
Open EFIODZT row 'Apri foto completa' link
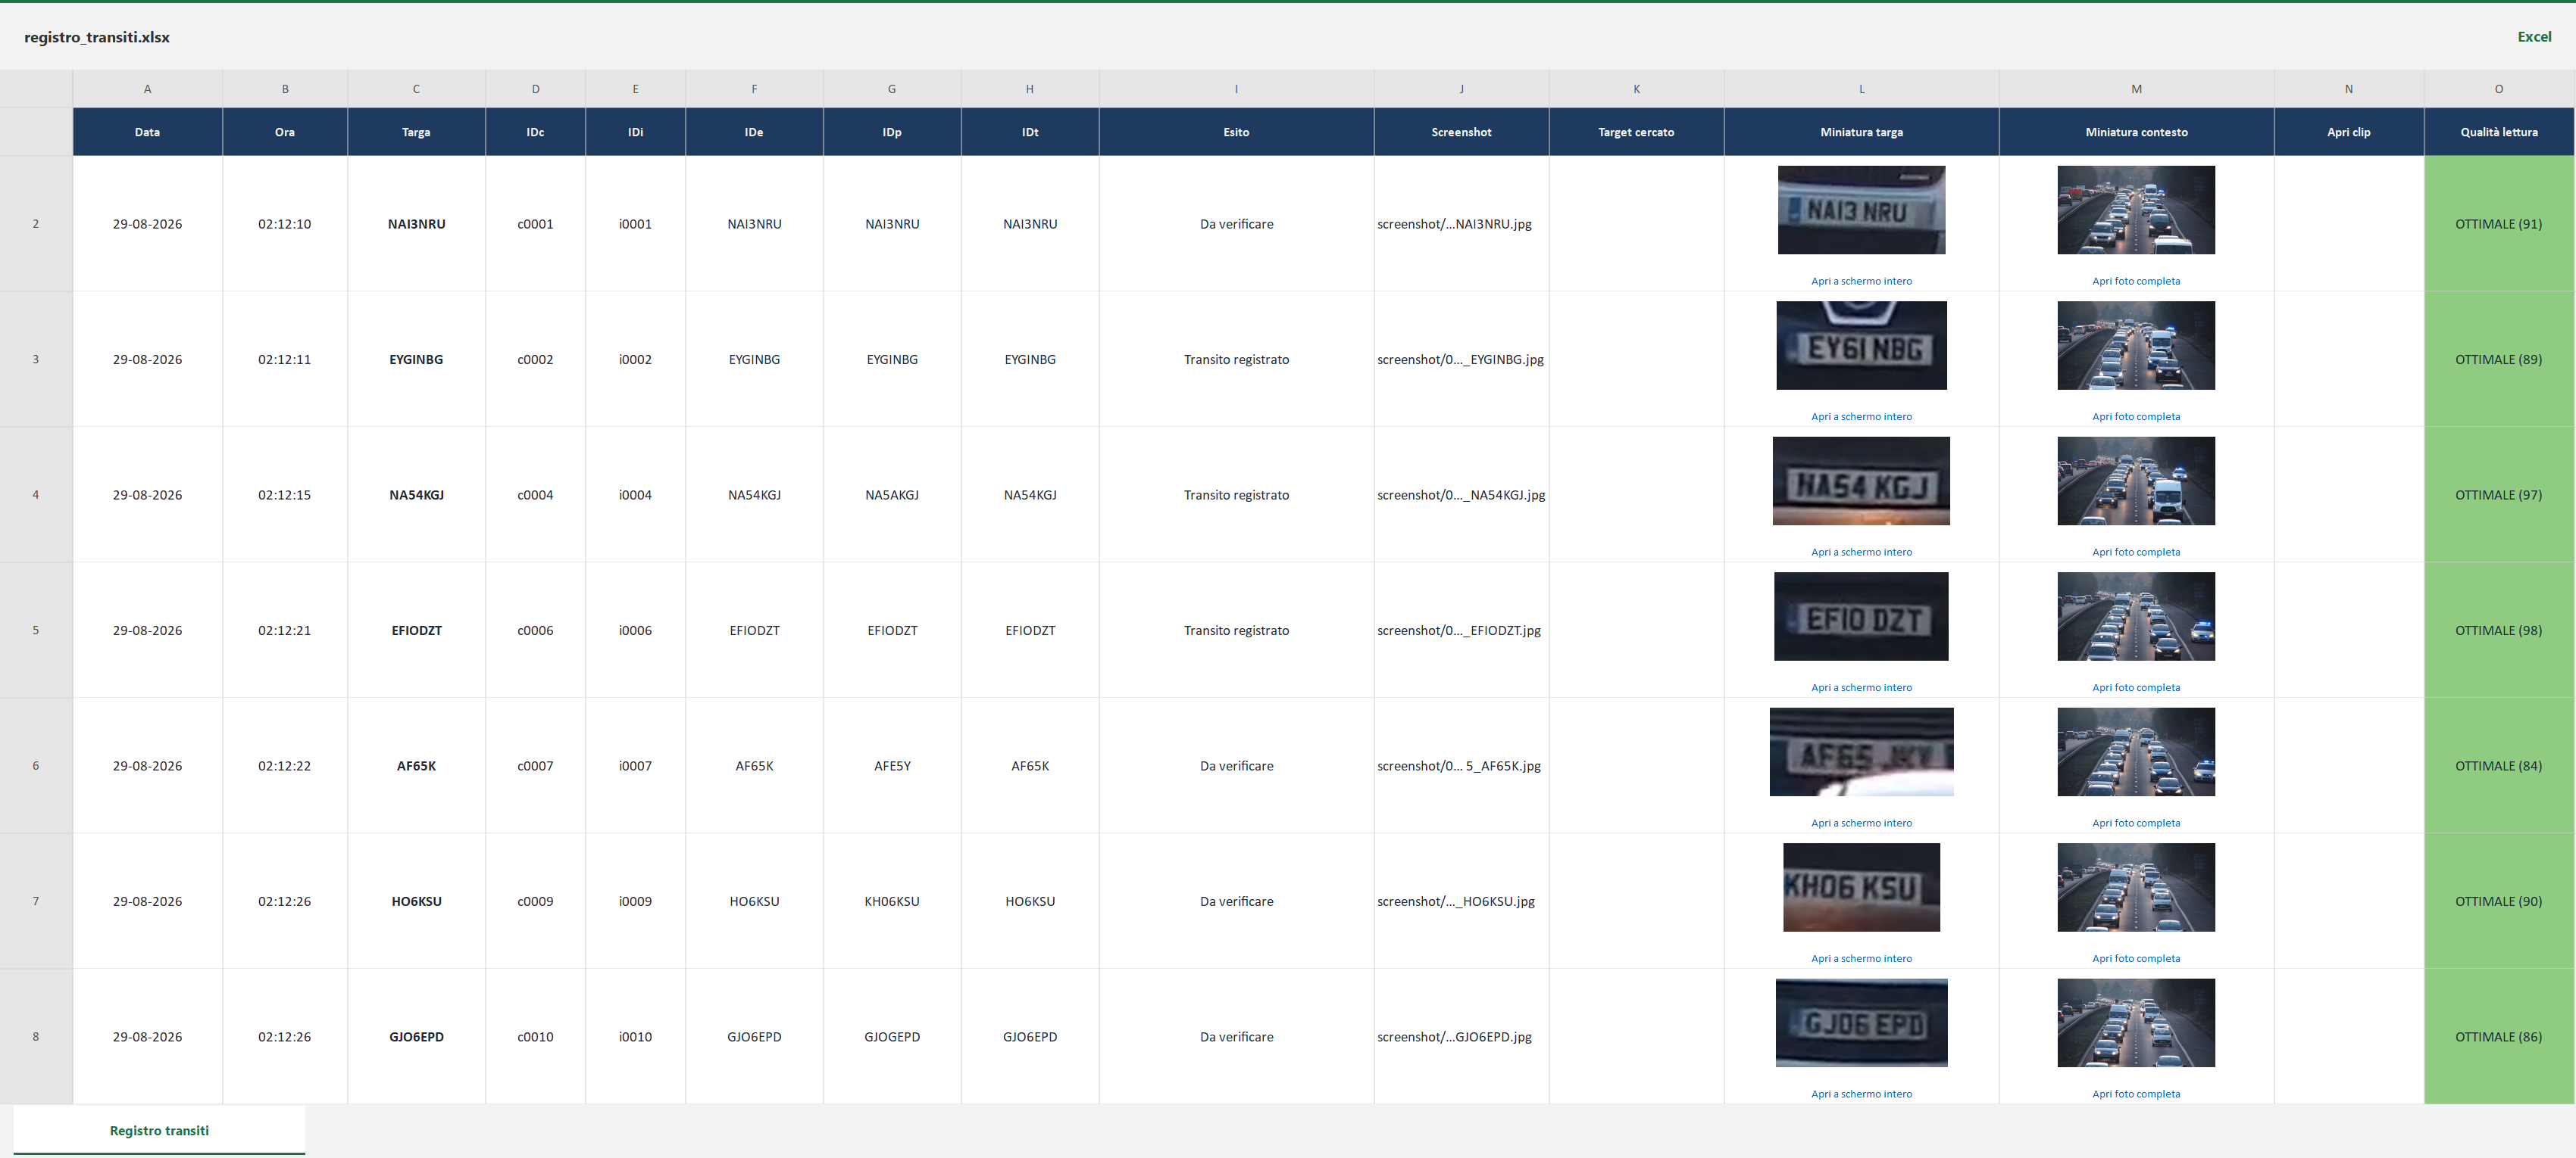point(2136,687)
